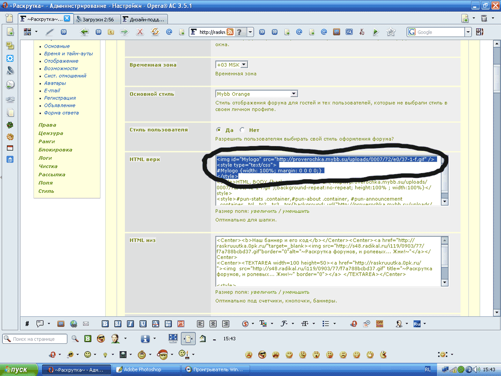Click the red PS icon in bottom toolbar

pyautogui.click(x=181, y=324)
